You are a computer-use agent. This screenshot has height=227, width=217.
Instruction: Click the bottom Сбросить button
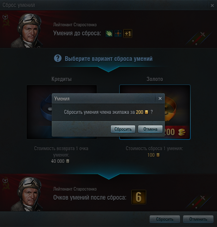[165, 219]
